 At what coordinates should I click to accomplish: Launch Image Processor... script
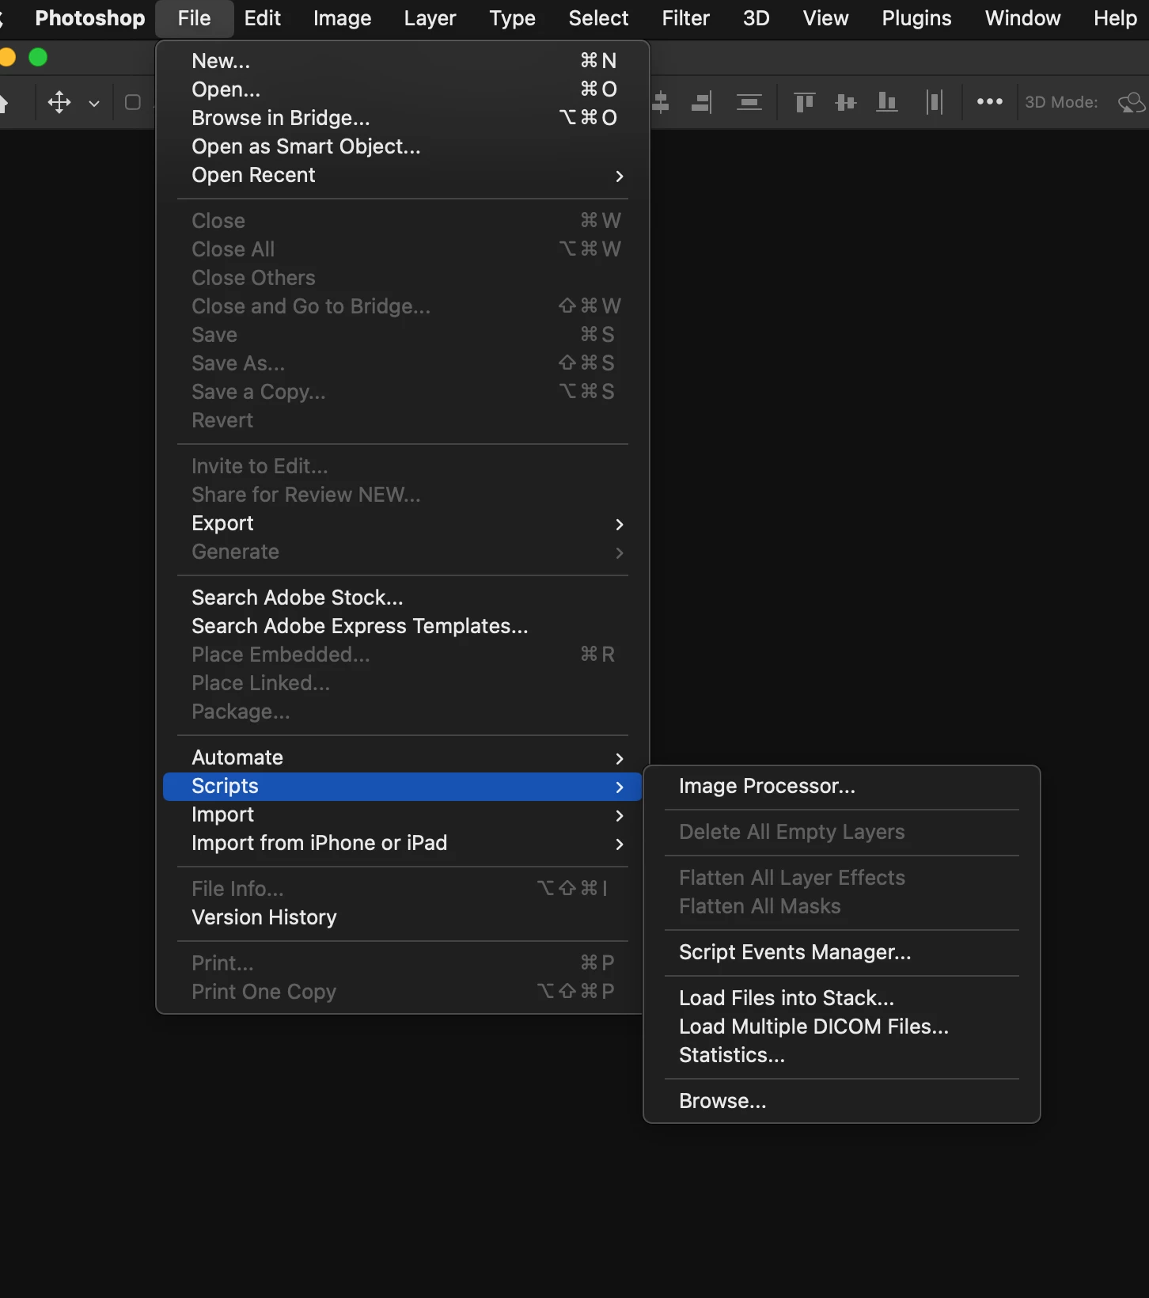pos(842,786)
